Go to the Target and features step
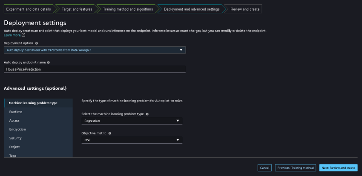This screenshot has height=176, width=362. [77, 9]
